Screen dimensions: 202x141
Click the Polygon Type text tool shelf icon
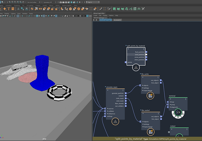point(9,9)
